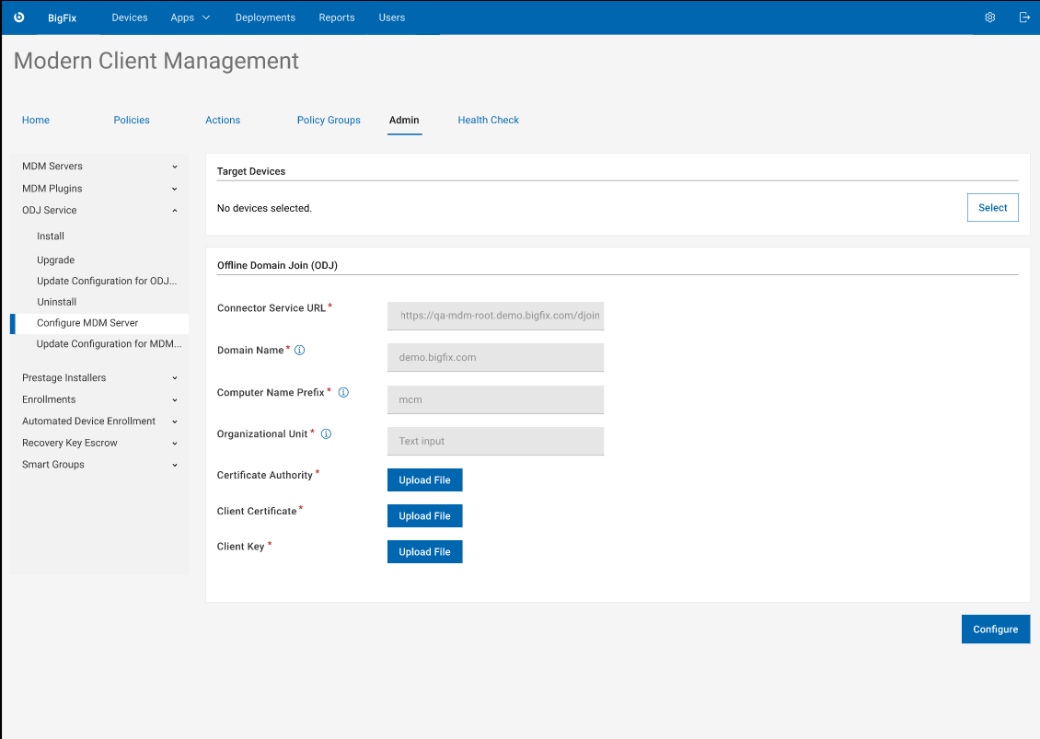Expand the MDM Servers section
The width and height of the screenshot is (1040, 739).
[175, 167]
